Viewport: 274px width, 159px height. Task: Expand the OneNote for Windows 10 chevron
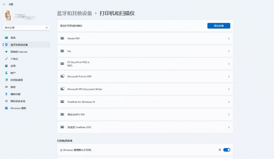[x=229, y=102]
